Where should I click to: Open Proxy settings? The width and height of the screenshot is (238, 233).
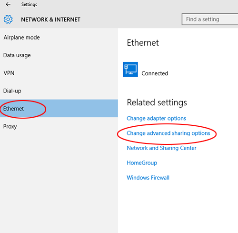coord(59,126)
